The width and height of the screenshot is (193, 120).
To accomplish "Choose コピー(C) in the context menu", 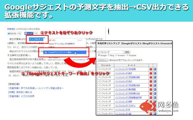I will pyautogui.click(x=65, y=40).
